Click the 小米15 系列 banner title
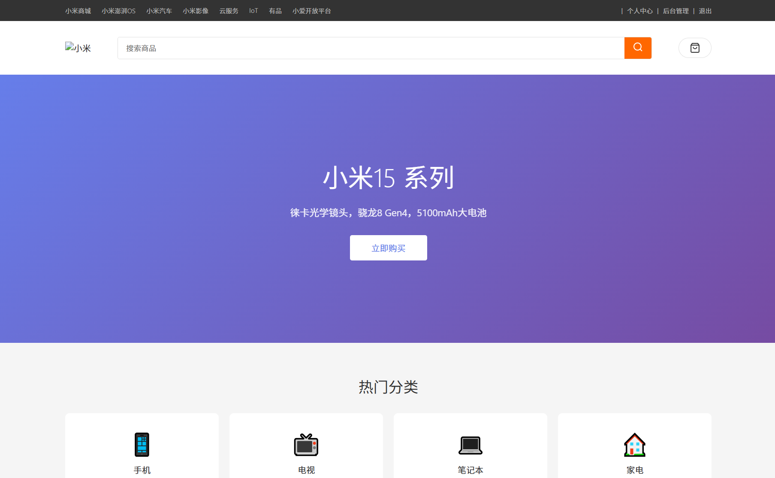This screenshot has height=478, width=775. click(388, 177)
